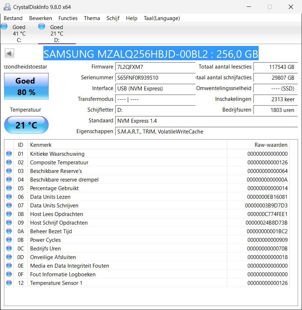
Task: Click status icon for Kritieke Waarschuwing row
Action: [x=9, y=154]
